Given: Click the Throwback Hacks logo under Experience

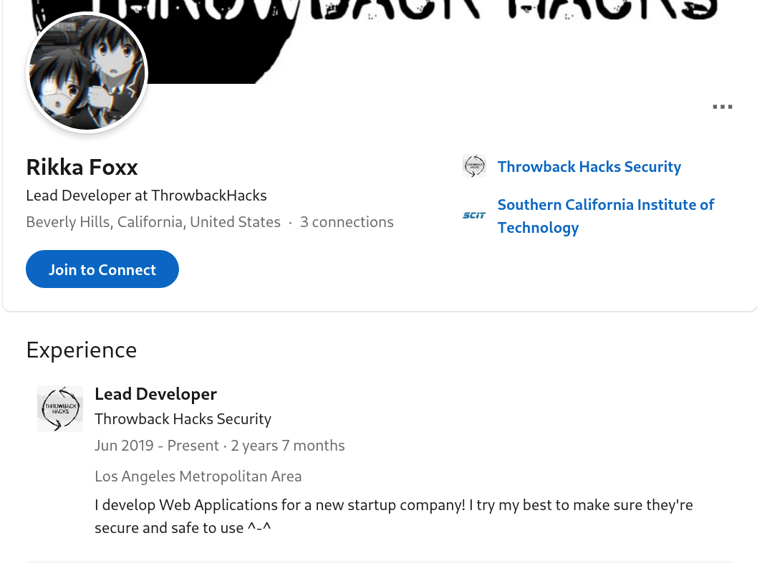Looking at the screenshot, I should 60,408.
